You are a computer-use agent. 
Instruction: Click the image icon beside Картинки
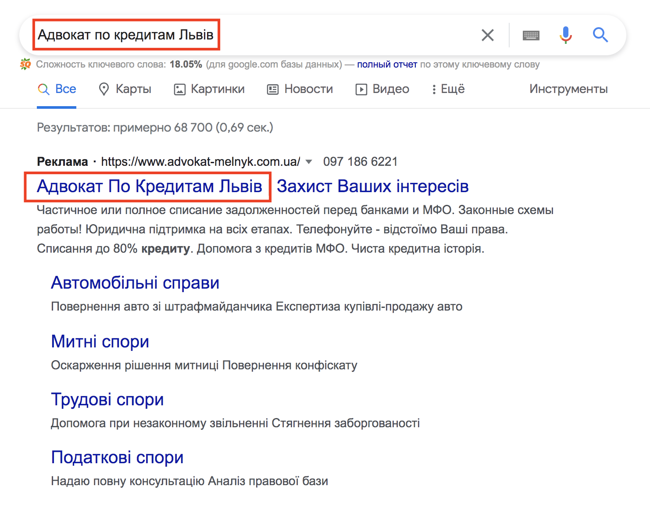click(x=180, y=89)
